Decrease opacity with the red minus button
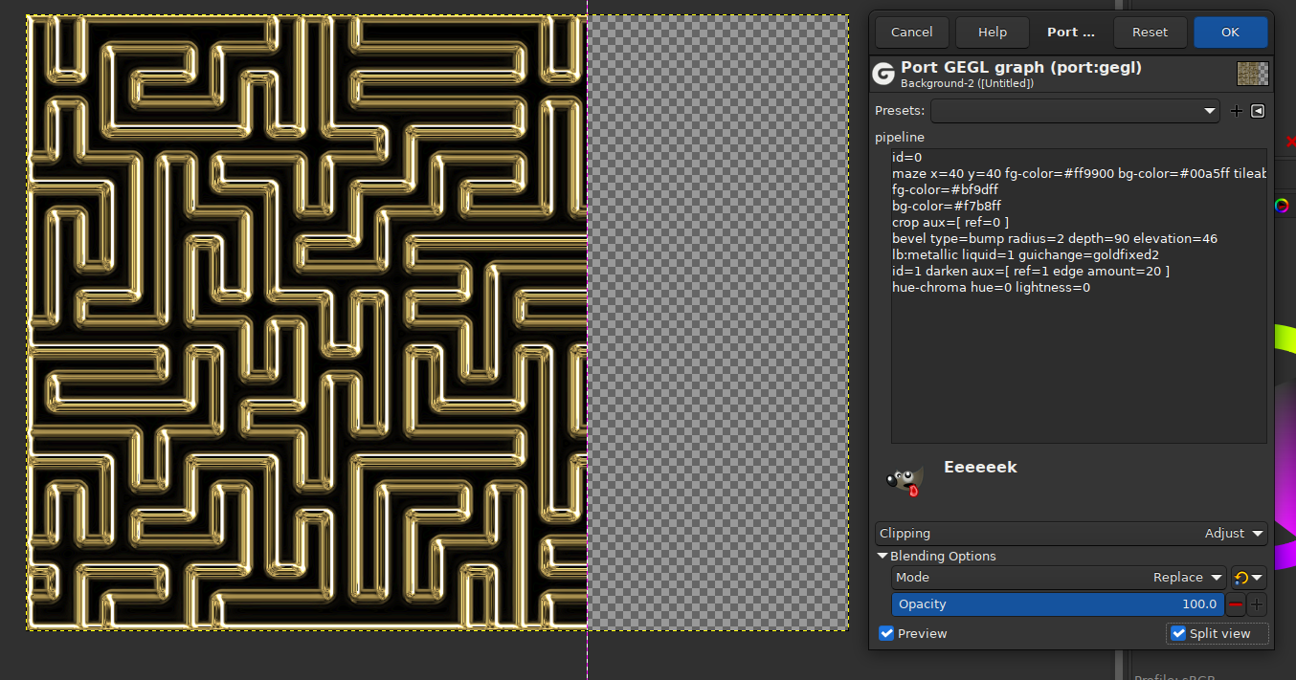Viewport: 1296px width, 680px height. click(x=1236, y=604)
